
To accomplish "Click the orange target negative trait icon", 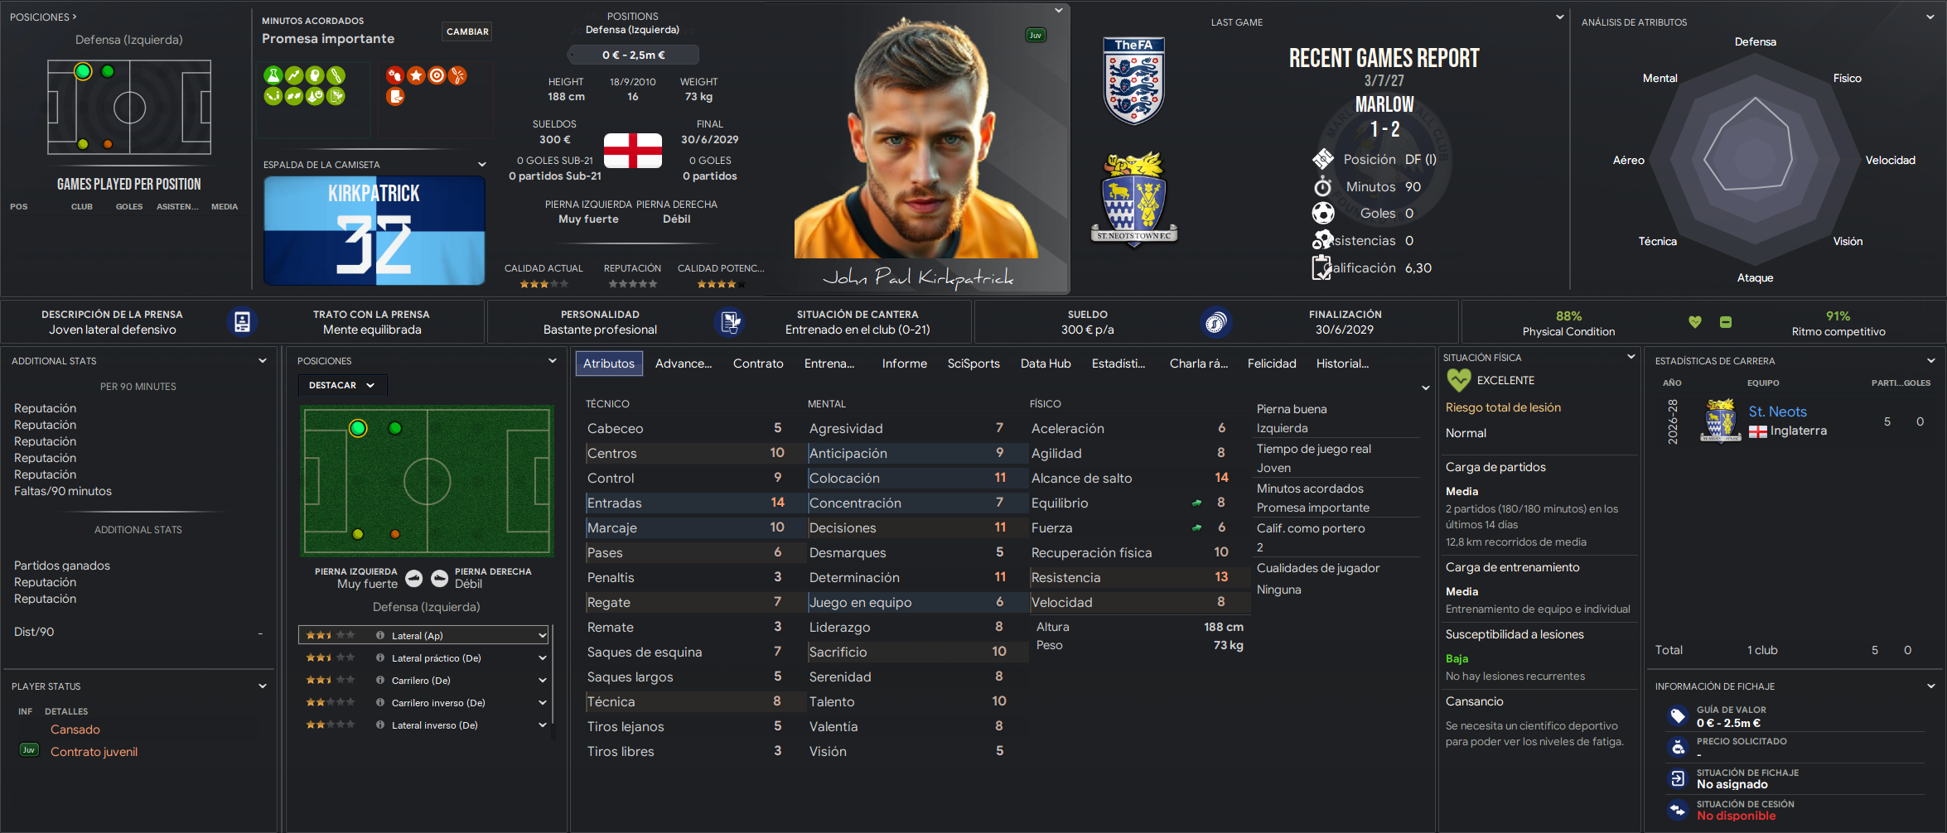I will (x=437, y=75).
